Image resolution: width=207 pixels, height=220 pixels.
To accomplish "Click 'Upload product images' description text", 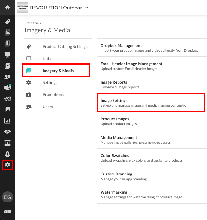I will point(119,124).
